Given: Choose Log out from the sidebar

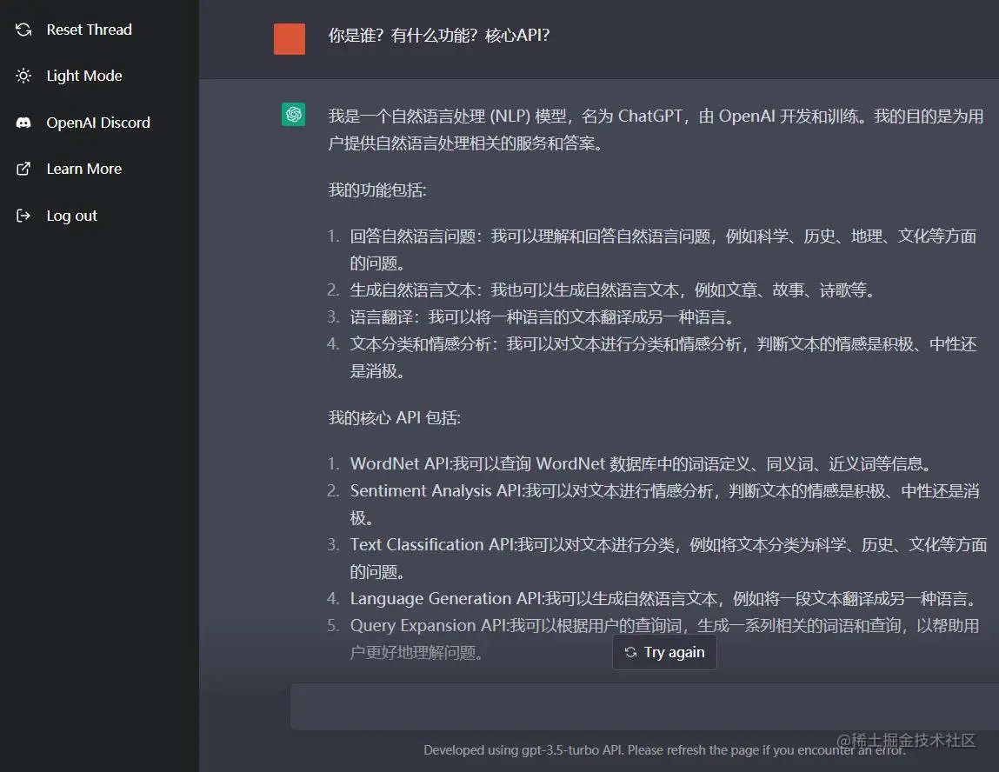Looking at the screenshot, I should pos(72,216).
